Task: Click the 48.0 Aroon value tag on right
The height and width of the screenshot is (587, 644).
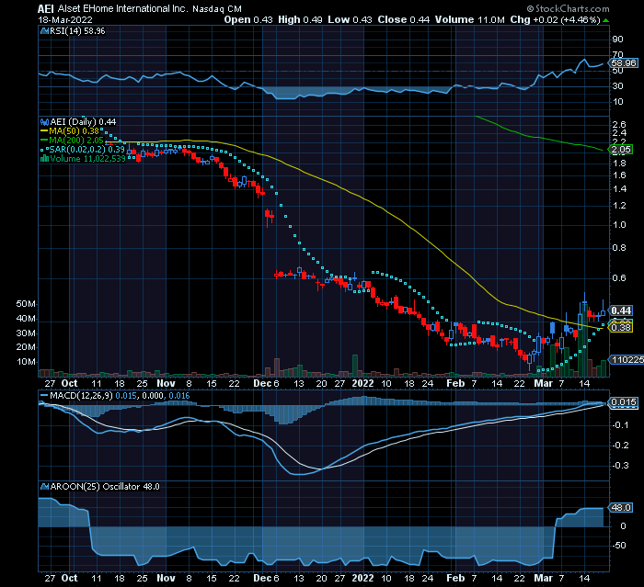Action: pos(621,508)
